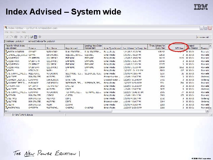Screen dimensions: 213x160
Task: Click the Reason column header
Action: [x=205, y=47]
